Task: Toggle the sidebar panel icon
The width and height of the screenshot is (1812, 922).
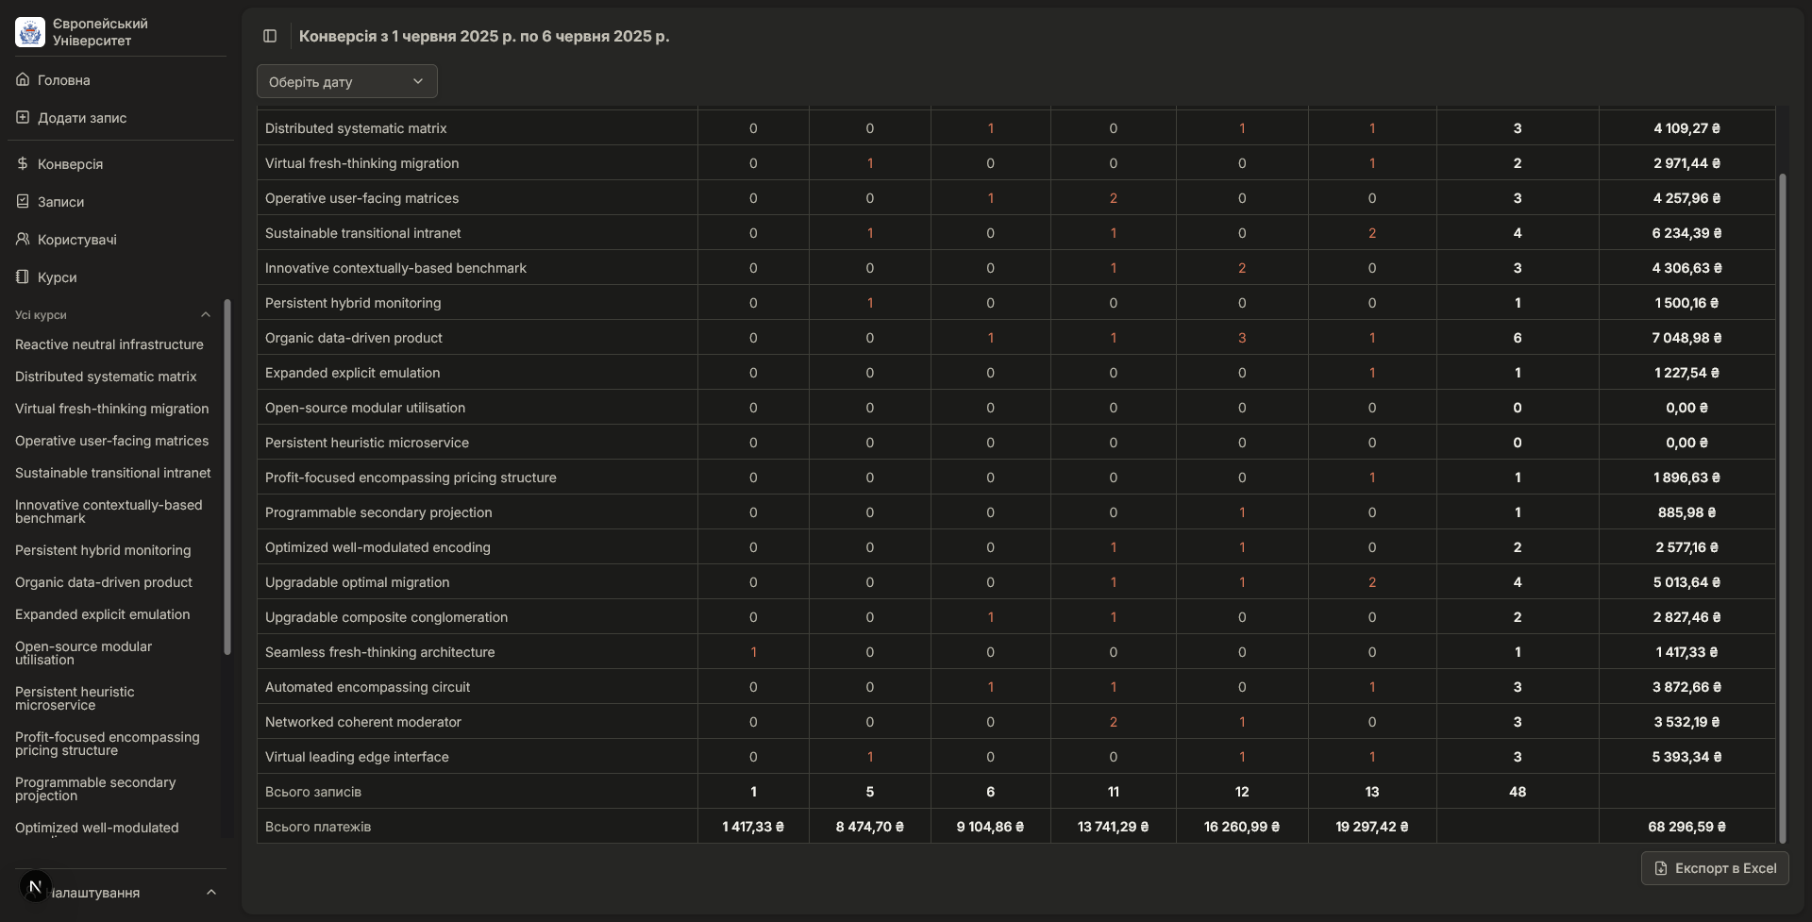Action: pos(270,36)
